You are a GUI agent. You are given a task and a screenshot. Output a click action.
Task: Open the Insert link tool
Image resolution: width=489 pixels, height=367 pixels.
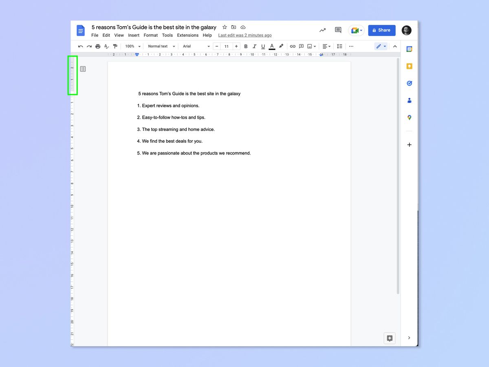[x=293, y=46]
